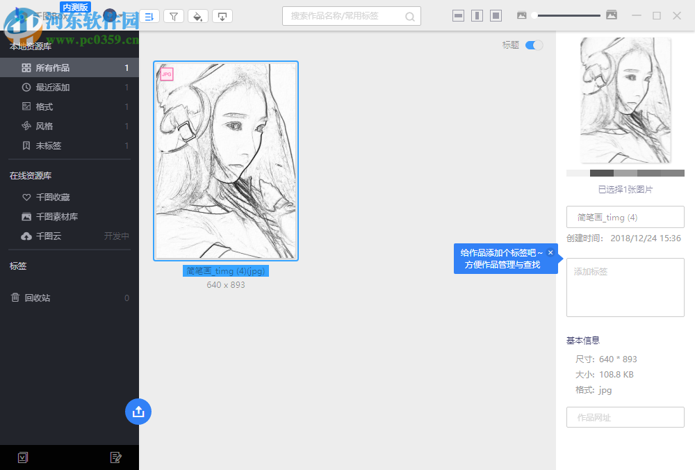This screenshot has height=470, width=695.
Task: Click the import download toolbar icon
Action: (x=222, y=17)
